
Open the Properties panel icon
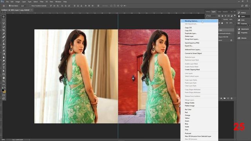(239, 33)
